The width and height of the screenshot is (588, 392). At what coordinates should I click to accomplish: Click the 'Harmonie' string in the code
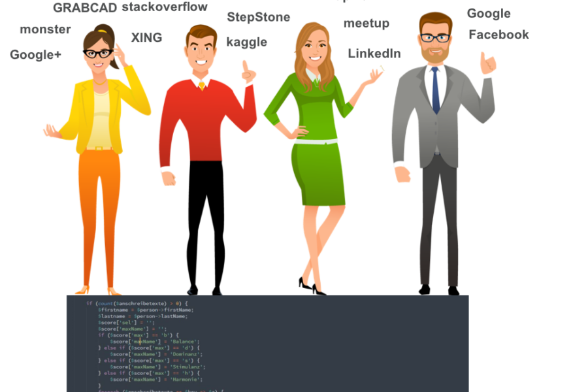[185, 380]
